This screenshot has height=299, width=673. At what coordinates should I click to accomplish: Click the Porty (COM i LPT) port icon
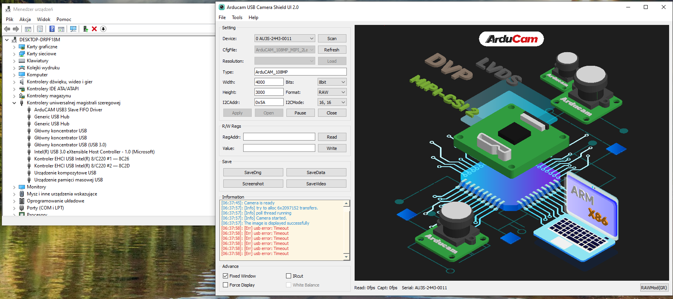tap(22, 208)
